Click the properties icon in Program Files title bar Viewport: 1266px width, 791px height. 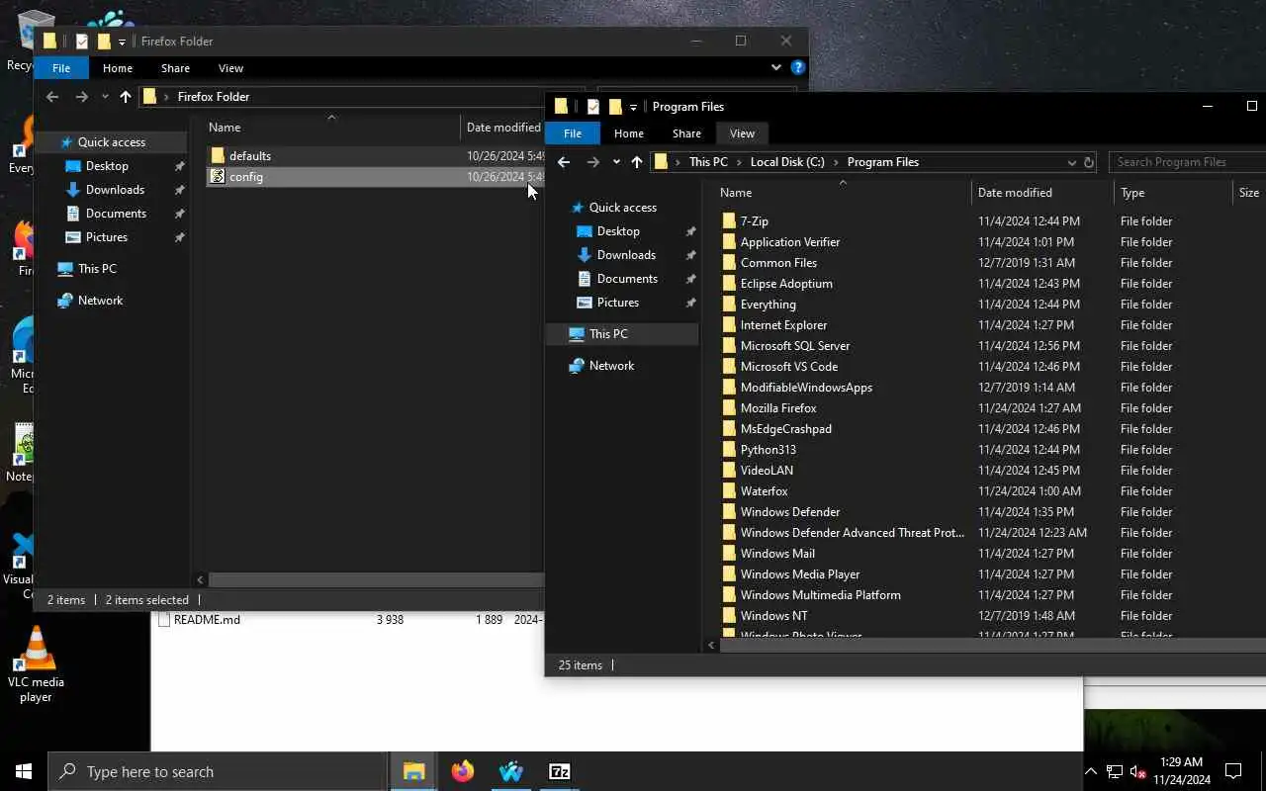coord(592,107)
